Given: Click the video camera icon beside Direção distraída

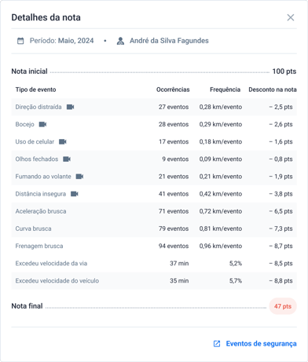Looking at the screenshot, I should [70, 107].
